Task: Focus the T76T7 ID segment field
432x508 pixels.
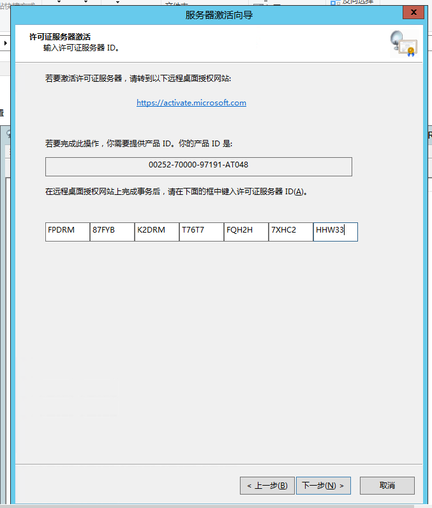Action: click(202, 232)
